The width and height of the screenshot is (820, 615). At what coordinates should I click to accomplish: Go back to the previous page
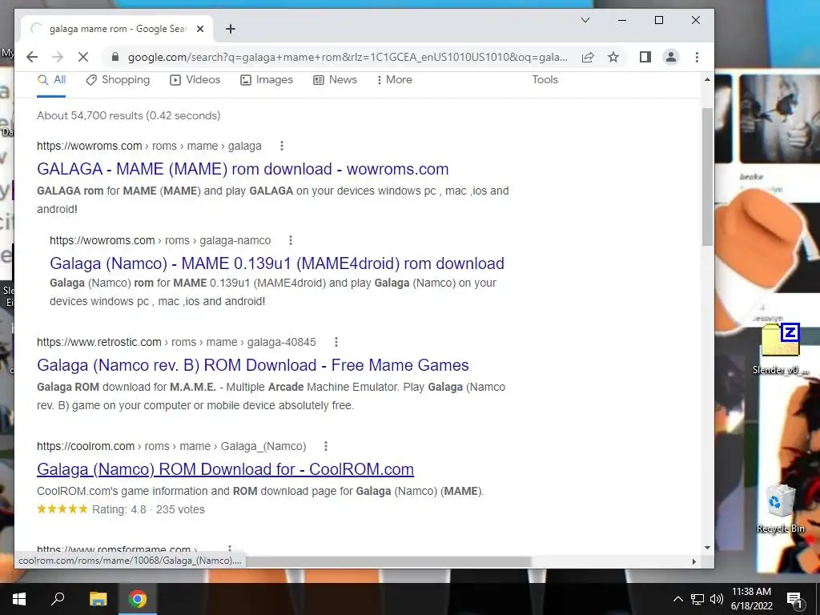click(x=32, y=57)
